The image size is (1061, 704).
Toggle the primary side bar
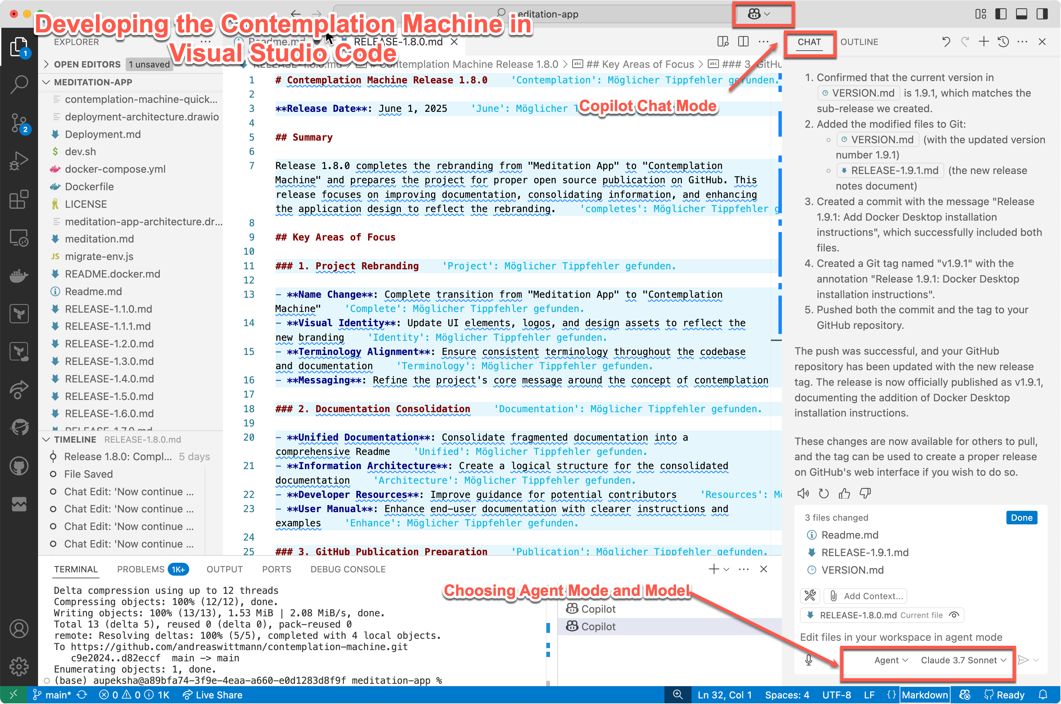(1001, 14)
